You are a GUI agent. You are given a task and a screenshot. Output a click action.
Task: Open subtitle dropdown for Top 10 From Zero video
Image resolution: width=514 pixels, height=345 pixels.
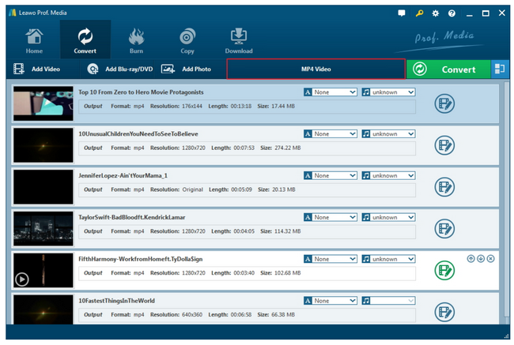click(331, 92)
